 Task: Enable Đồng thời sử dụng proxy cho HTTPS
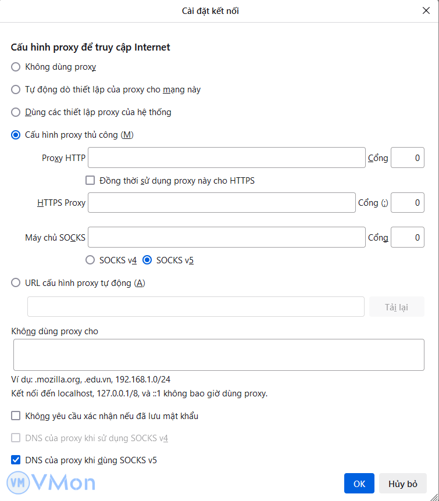pyautogui.click(x=90, y=181)
